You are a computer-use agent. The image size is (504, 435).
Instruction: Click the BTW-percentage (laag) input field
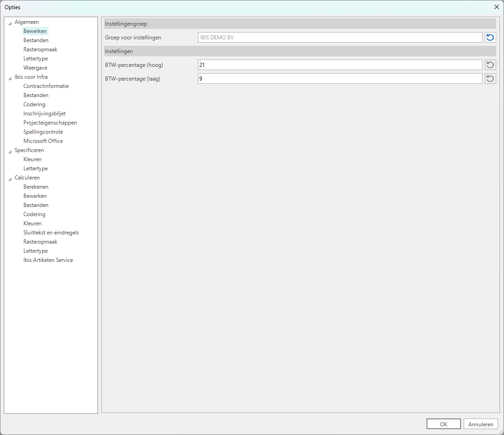(340, 79)
